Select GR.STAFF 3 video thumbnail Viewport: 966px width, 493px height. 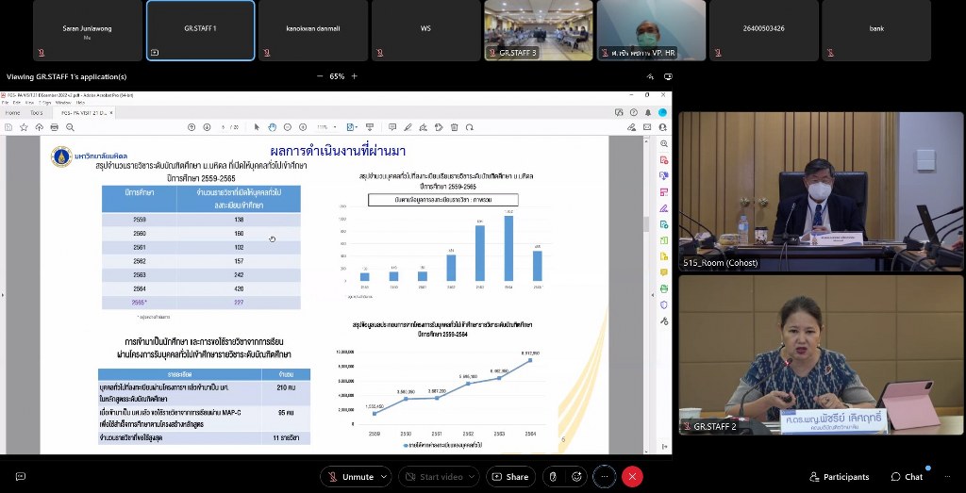[x=539, y=30]
